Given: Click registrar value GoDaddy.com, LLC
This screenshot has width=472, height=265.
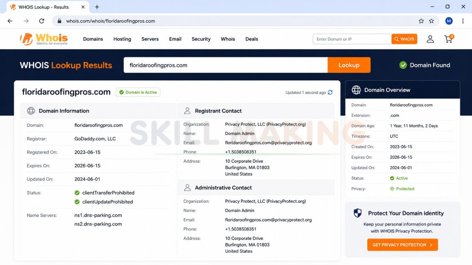Looking at the screenshot, I should coord(95,139).
